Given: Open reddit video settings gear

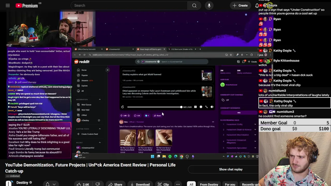Looking at the screenshot, I should [201, 107].
